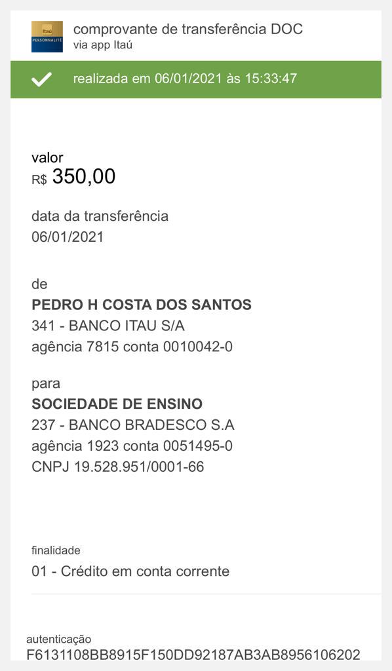Select the authentication code starting F6131108
This screenshot has height=671, width=392.
point(193,655)
